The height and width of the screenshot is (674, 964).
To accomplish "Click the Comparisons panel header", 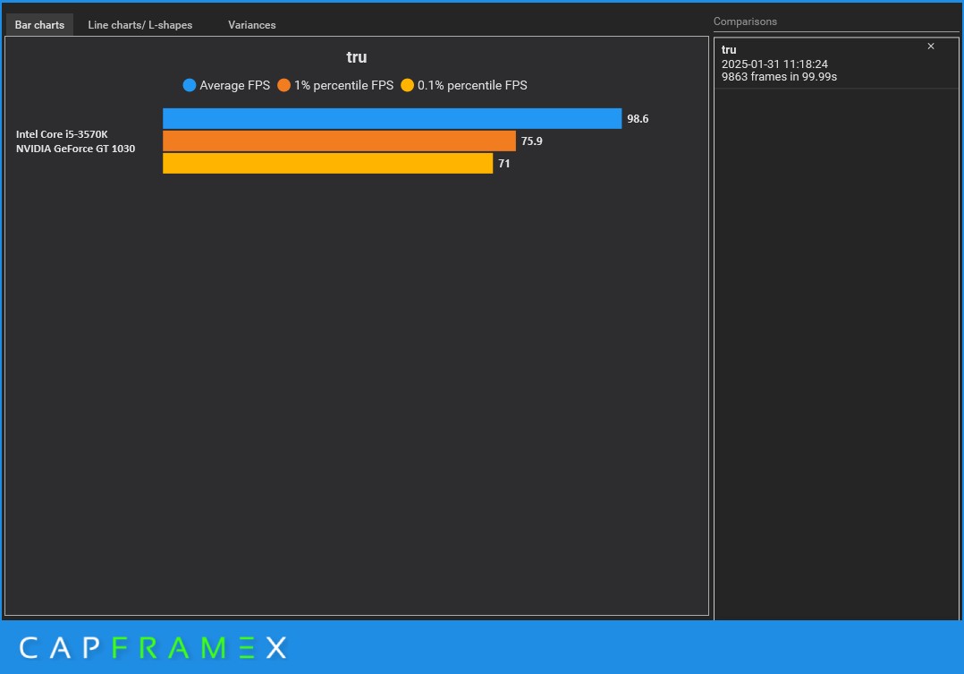I will (x=745, y=21).
